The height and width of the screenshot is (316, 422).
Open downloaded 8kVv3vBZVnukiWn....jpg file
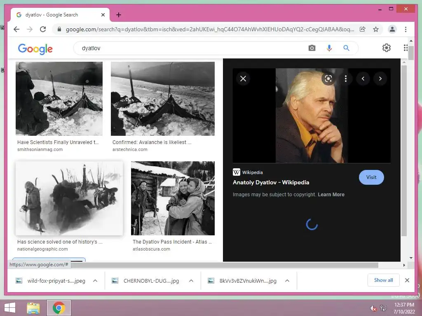[242, 281]
